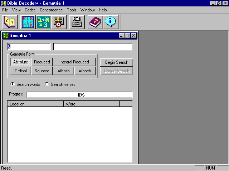The height and width of the screenshot is (171, 229).
Task: Click the blue info bubble icon
Action: 111,22
